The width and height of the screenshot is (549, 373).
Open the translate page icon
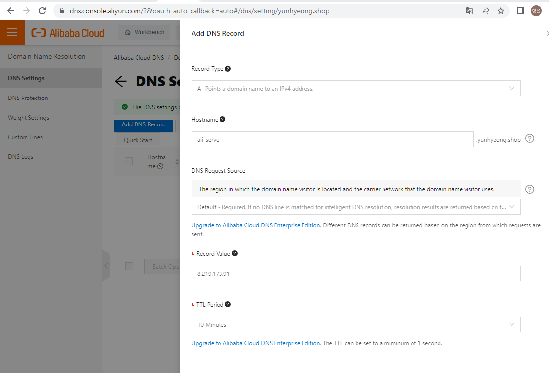[x=469, y=11]
